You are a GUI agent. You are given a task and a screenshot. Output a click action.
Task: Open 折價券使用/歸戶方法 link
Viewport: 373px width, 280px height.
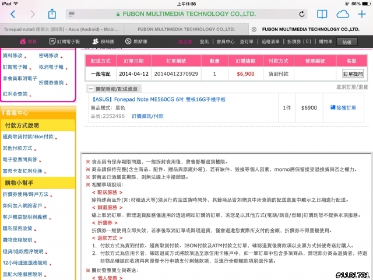pyautogui.click(x=26, y=194)
